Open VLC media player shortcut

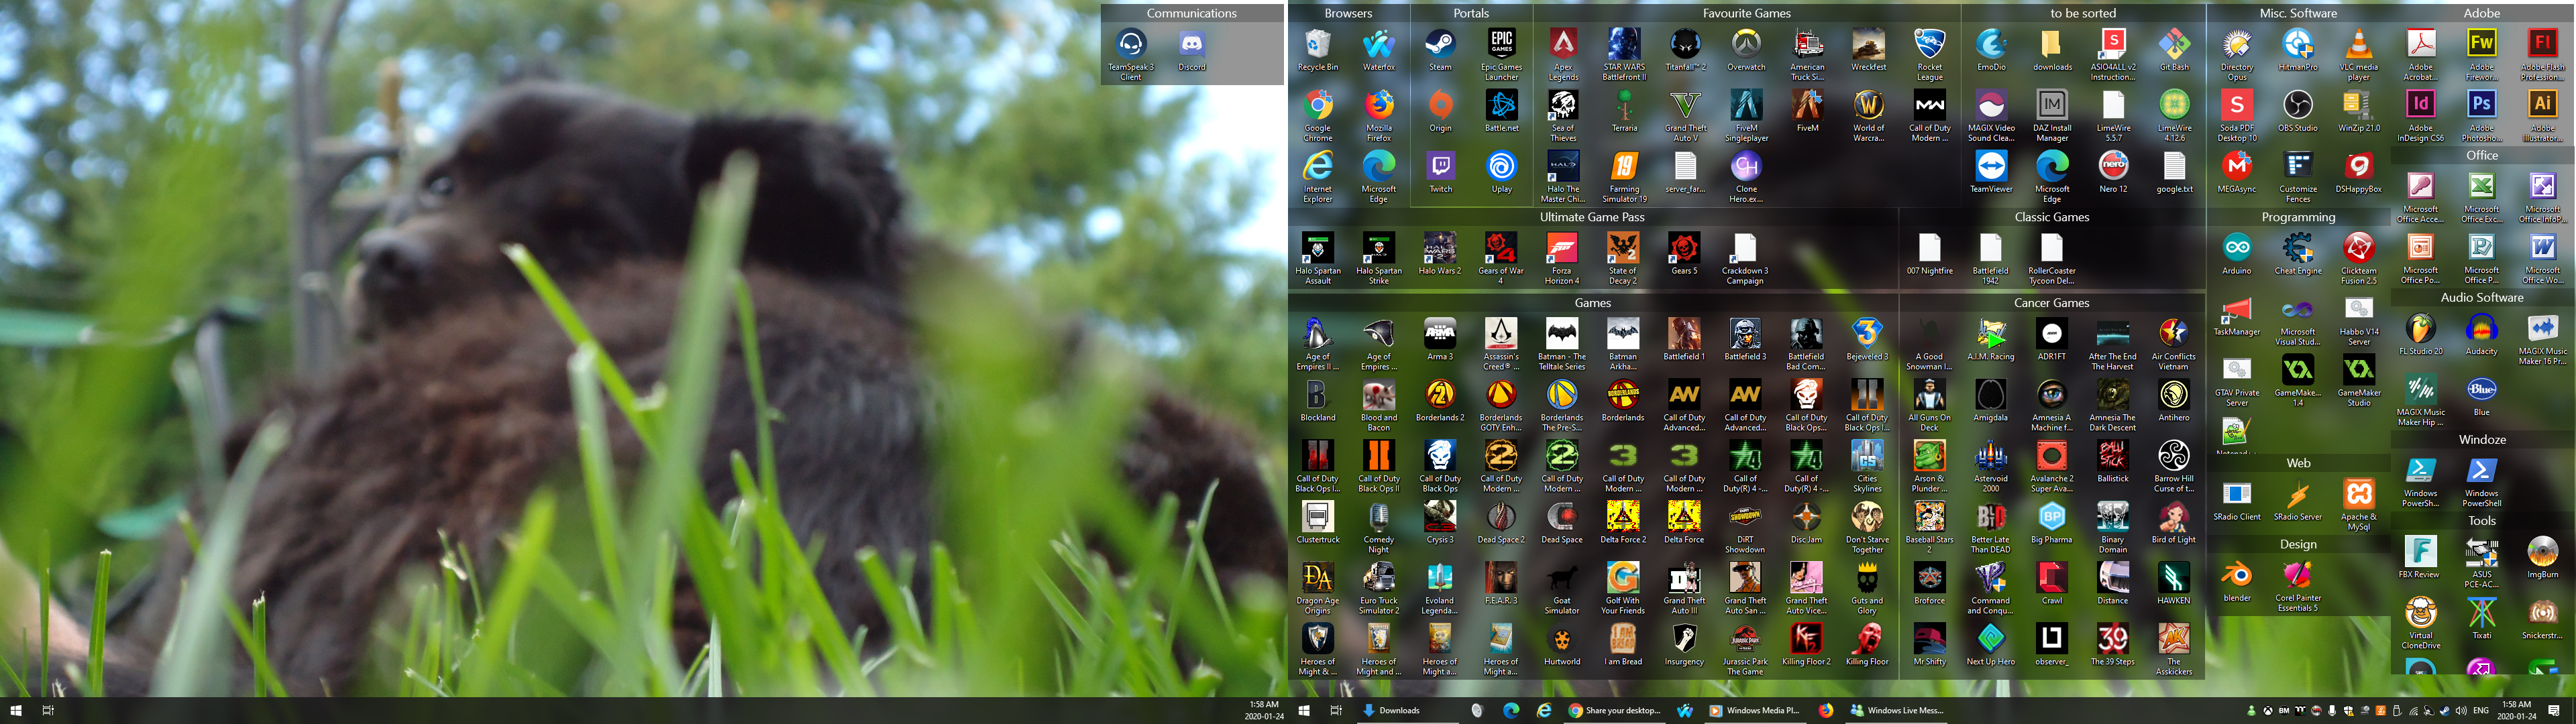(2358, 54)
